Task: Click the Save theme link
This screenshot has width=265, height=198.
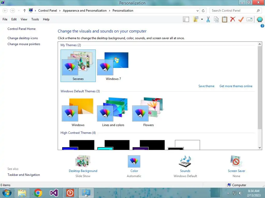Action: pyautogui.click(x=206, y=86)
